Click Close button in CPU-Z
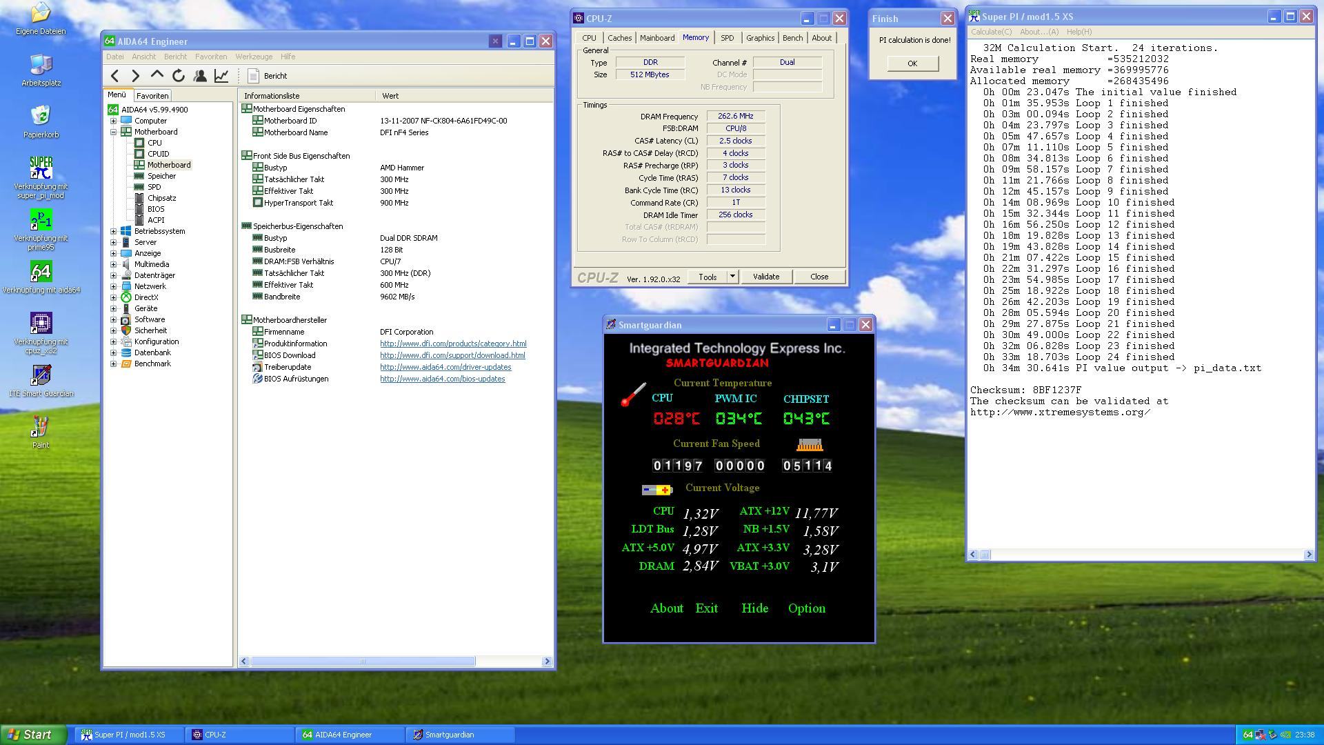This screenshot has height=745, width=1324. pyautogui.click(x=819, y=277)
